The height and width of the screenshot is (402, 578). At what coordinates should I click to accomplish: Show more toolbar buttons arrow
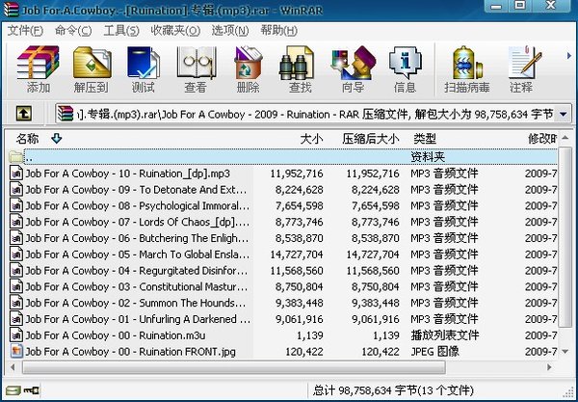tap(568, 56)
